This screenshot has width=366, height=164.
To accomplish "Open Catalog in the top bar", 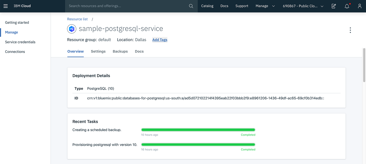I will [207, 6].
